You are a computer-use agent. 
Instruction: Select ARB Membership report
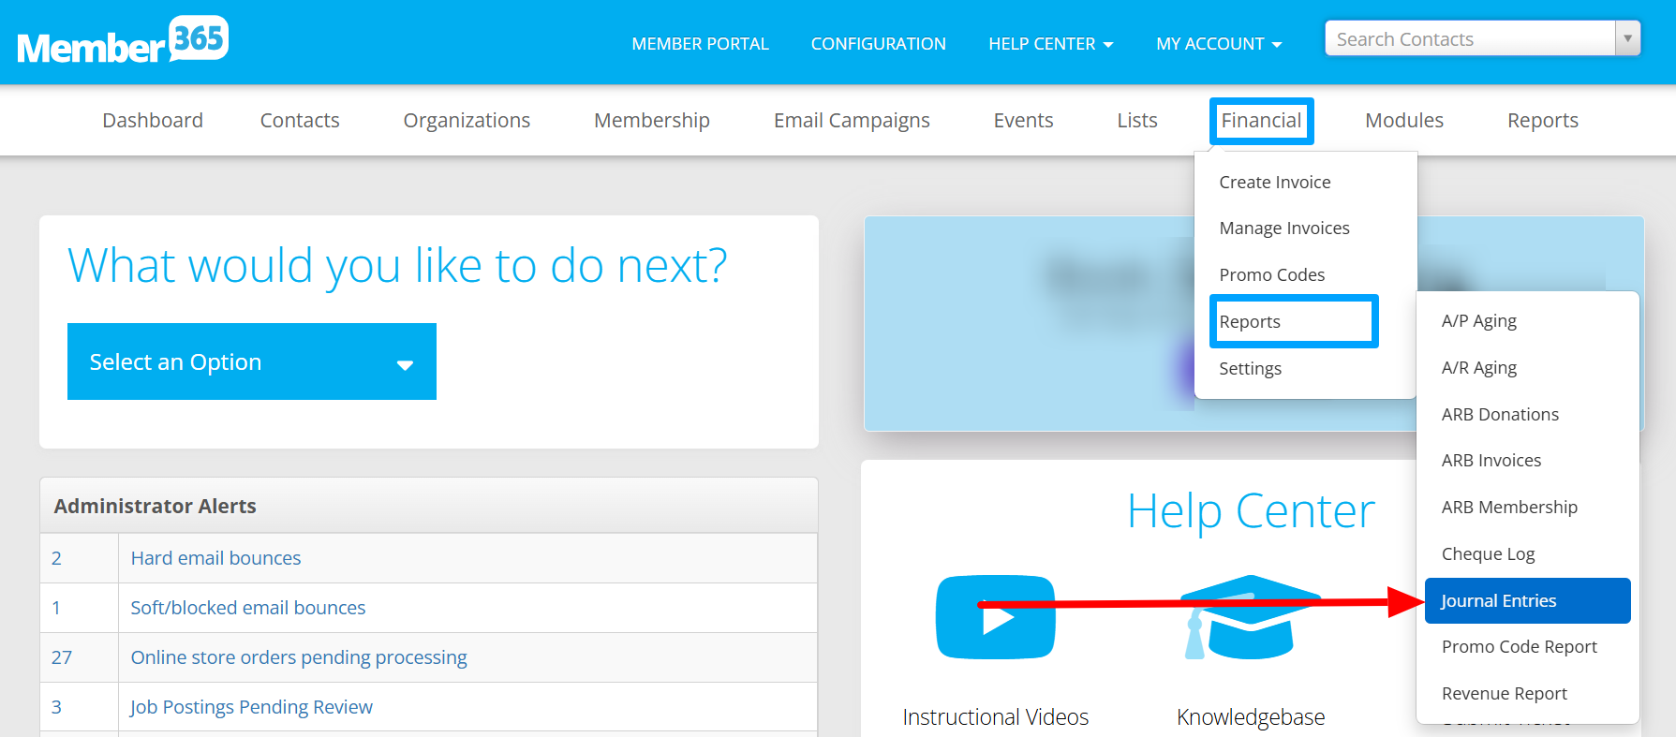[1509, 507]
